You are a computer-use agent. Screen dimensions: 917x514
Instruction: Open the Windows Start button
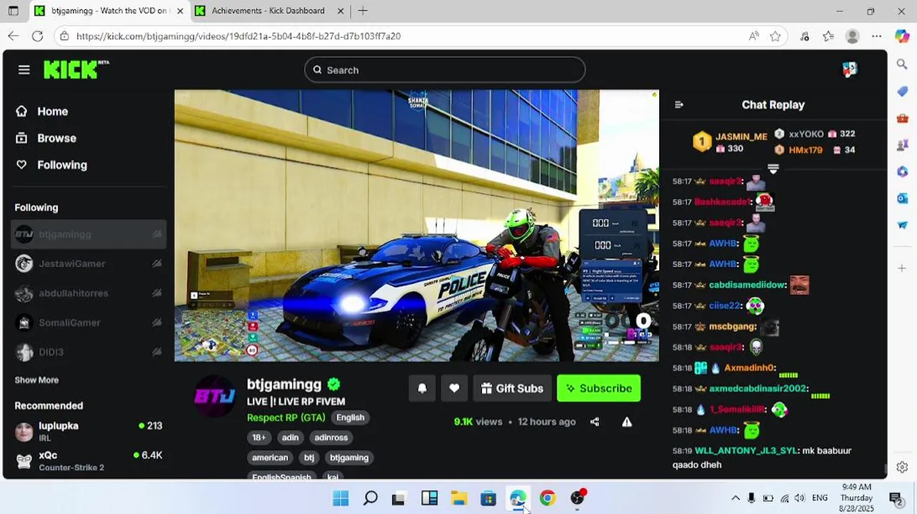[341, 498]
